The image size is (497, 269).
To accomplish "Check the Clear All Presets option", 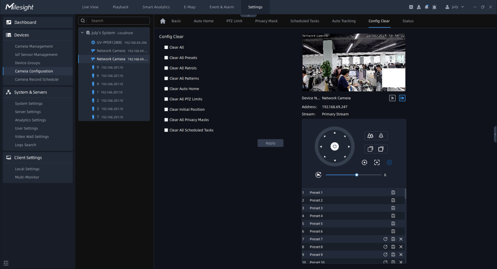I will pyautogui.click(x=166, y=58).
